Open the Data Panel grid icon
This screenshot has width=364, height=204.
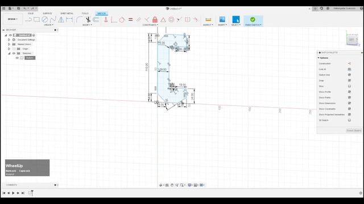4,8
